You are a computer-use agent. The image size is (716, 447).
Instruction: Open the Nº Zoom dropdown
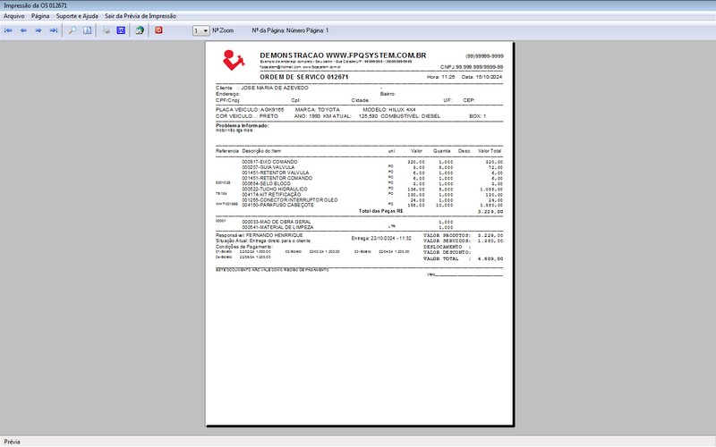point(201,30)
